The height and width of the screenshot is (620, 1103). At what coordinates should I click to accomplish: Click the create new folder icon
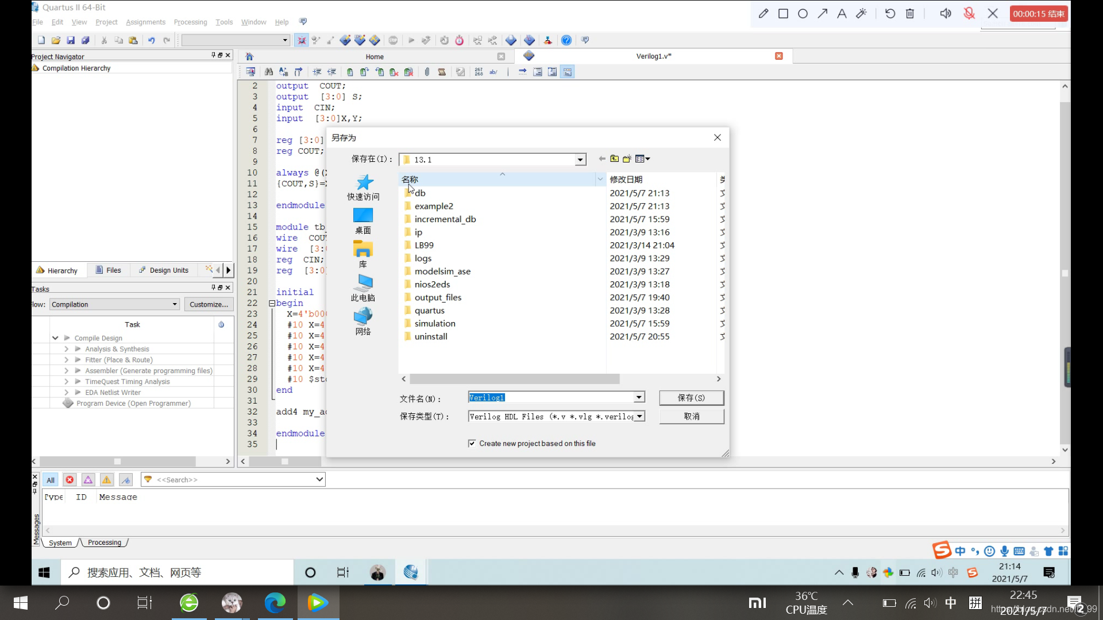(x=627, y=159)
